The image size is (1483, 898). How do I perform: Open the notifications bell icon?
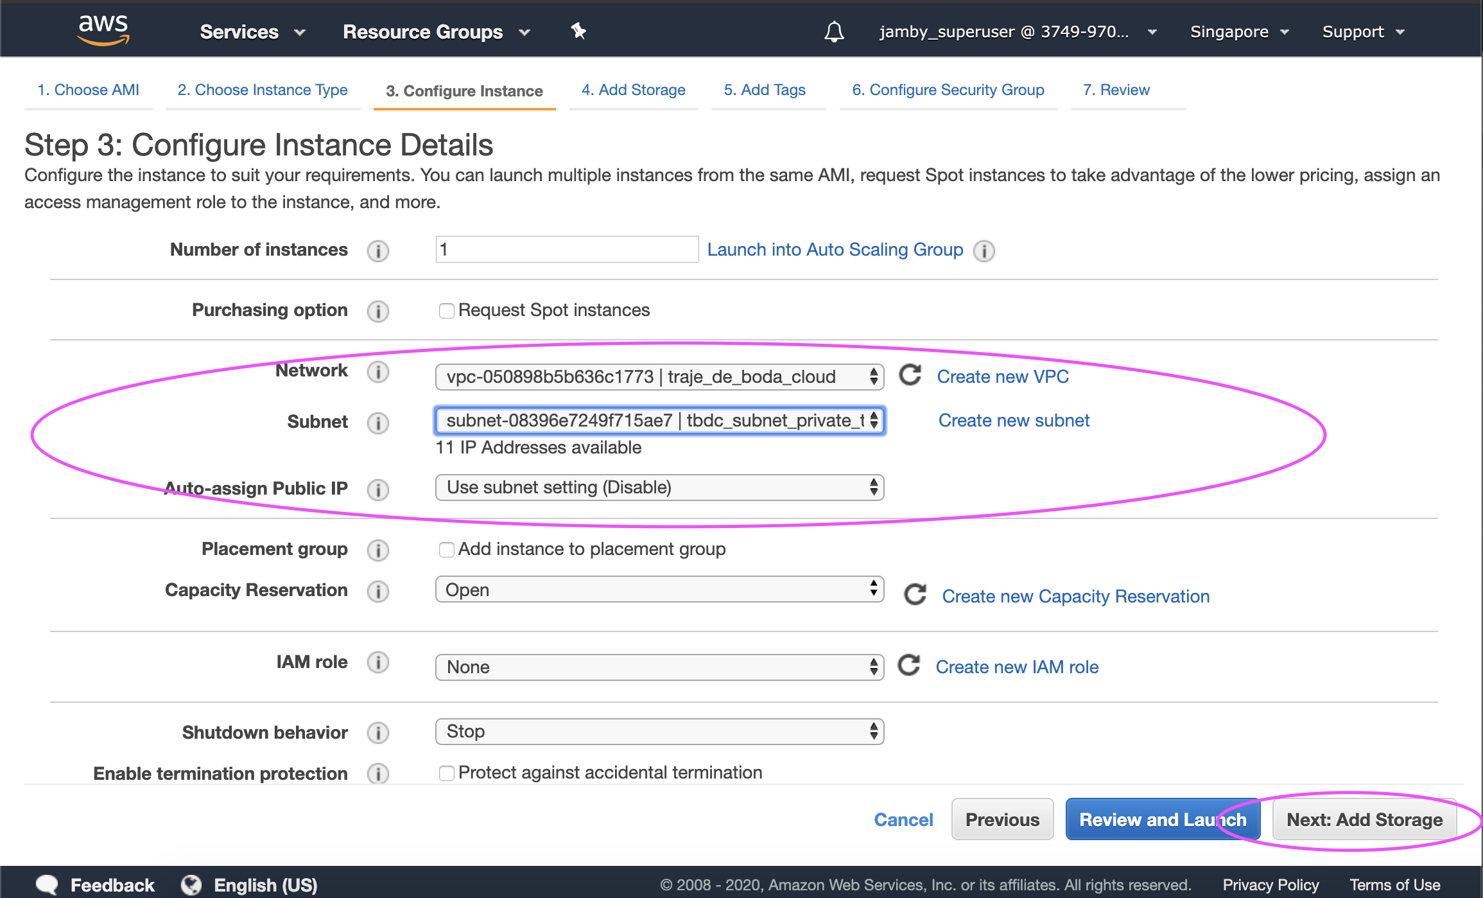click(834, 31)
